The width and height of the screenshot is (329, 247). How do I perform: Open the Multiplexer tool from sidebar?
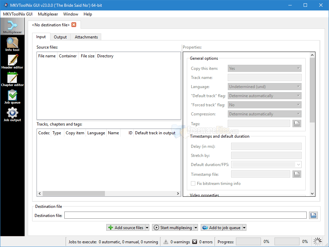click(x=13, y=26)
